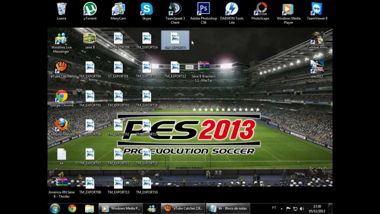Select the TM_EXPORT08 file icon
This screenshot has height=214, width=380.
tap(90, 185)
